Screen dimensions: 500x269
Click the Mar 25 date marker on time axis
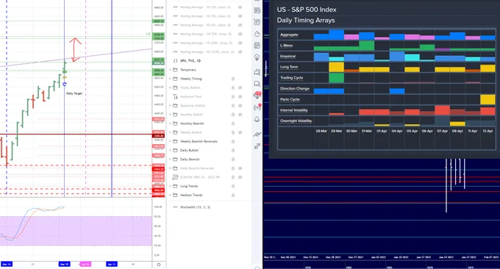64,264
